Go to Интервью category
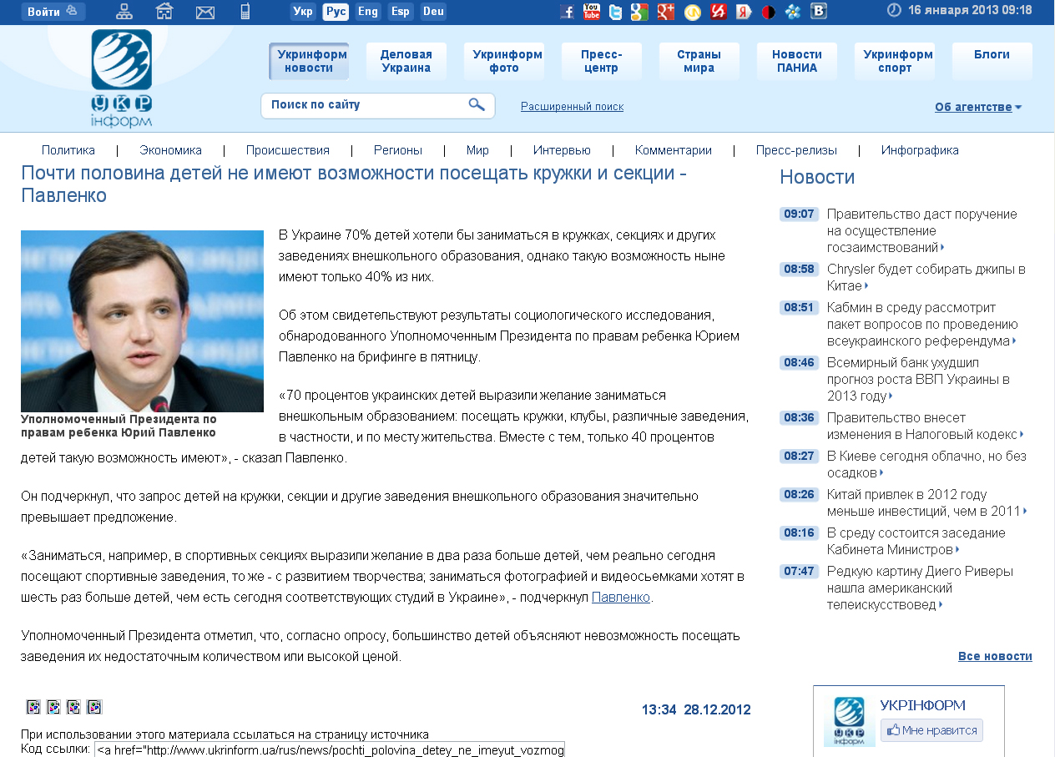1055x757 pixels. pos(563,150)
